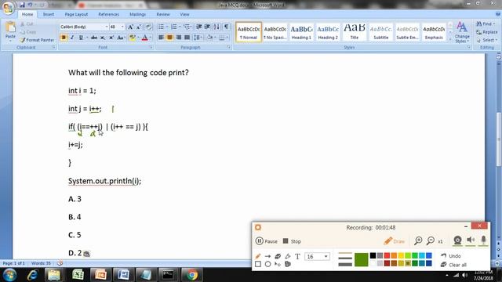Align text right
The width and height of the screenshot is (502, 282).
[x=179, y=38]
